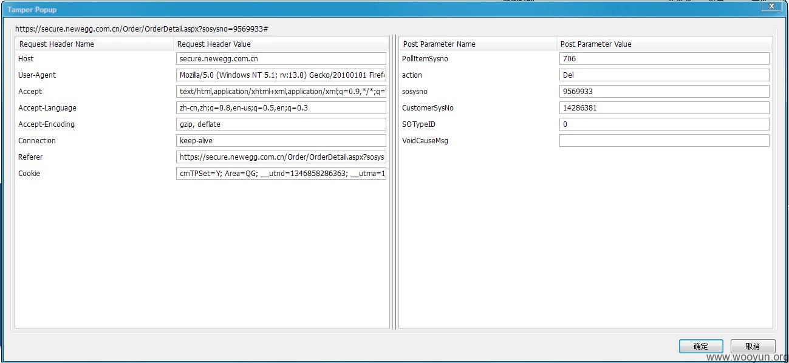Select the SOTypeID parameter name label

point(418,124)
